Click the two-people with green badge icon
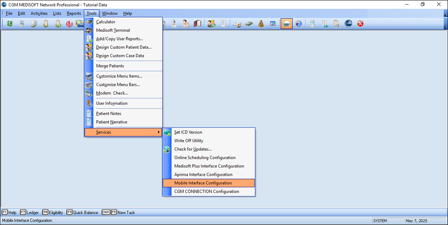Viewport: 448px width, 225px height. 211,24
